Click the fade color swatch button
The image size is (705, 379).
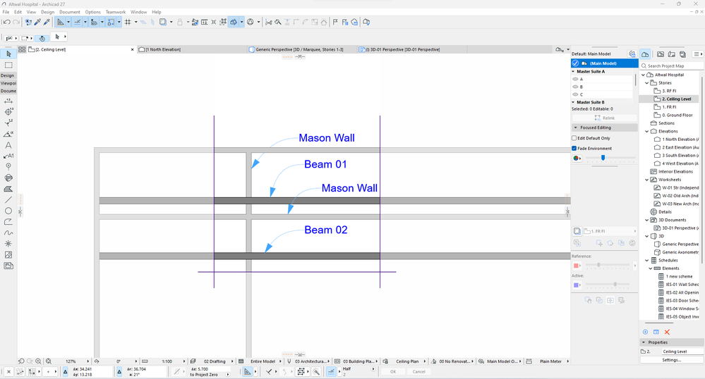point(577,158)
